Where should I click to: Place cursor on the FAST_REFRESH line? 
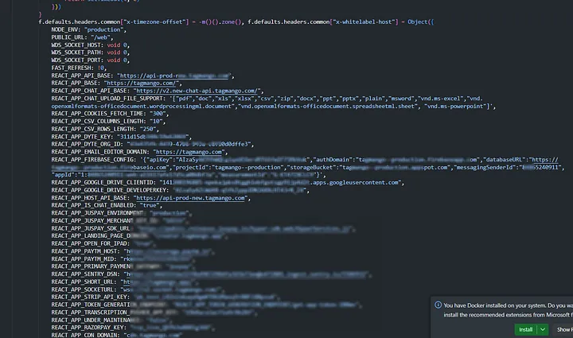tap(79, 68)
